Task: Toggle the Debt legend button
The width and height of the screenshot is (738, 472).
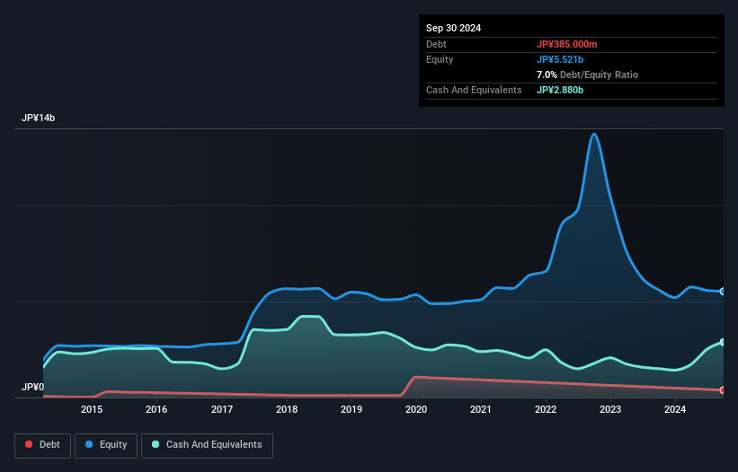Action: click(x=42, y=445)
